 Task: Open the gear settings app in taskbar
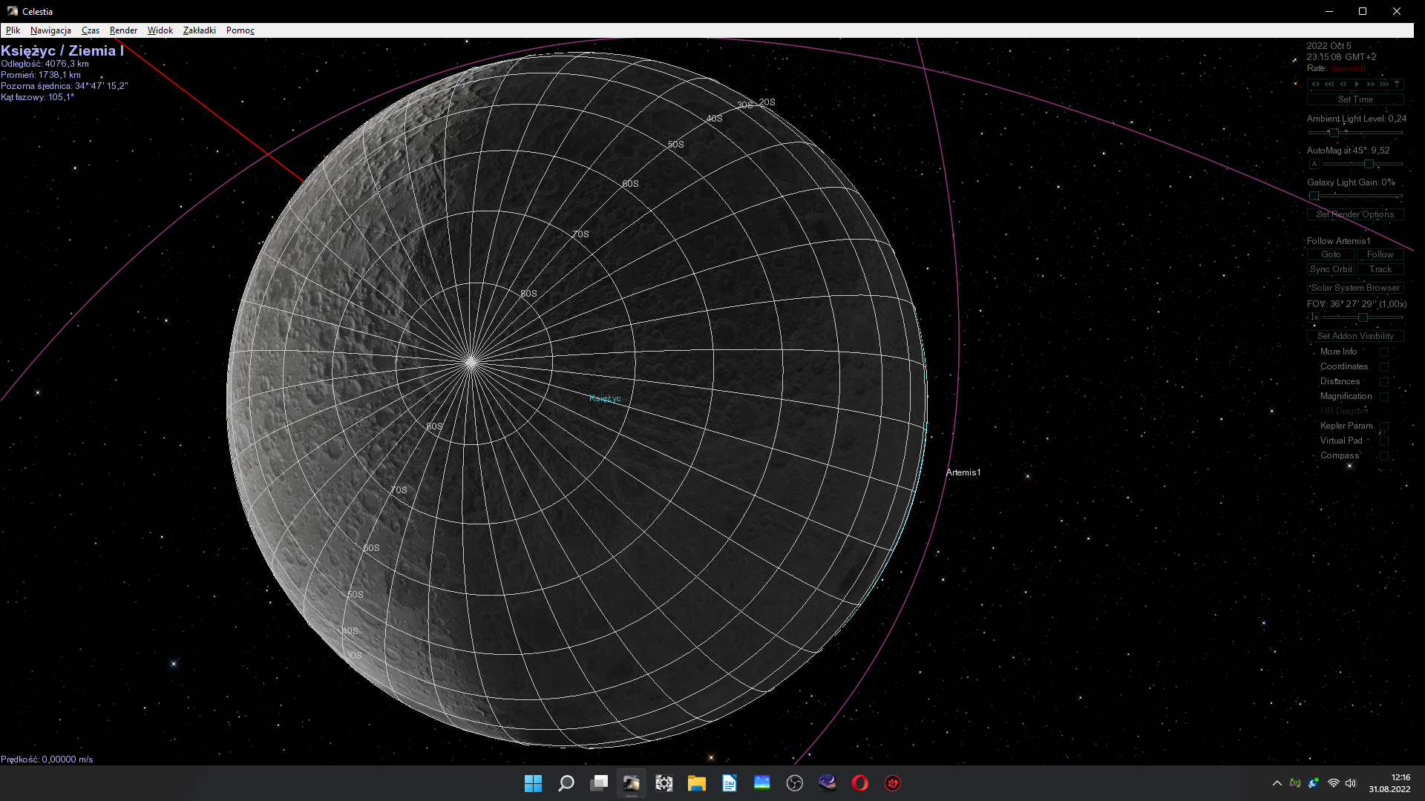coord(664,783)
